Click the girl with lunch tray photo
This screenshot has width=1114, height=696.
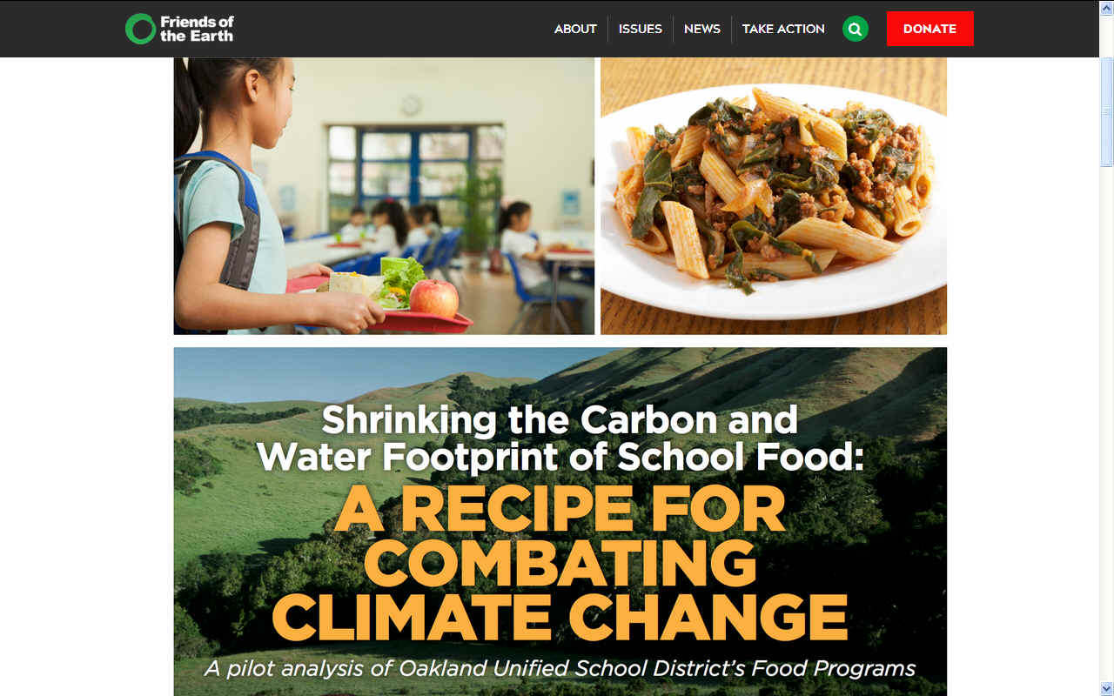tap(384, 196)
